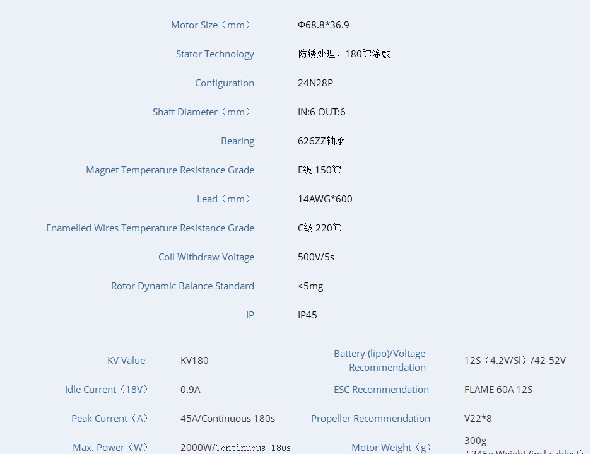
Task: Select the Max. Power（W）label
Action: coord(110,447)
